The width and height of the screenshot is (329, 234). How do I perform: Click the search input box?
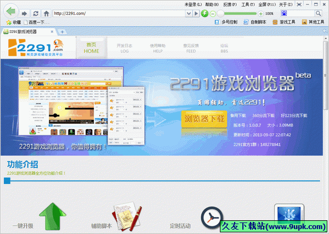301,13
